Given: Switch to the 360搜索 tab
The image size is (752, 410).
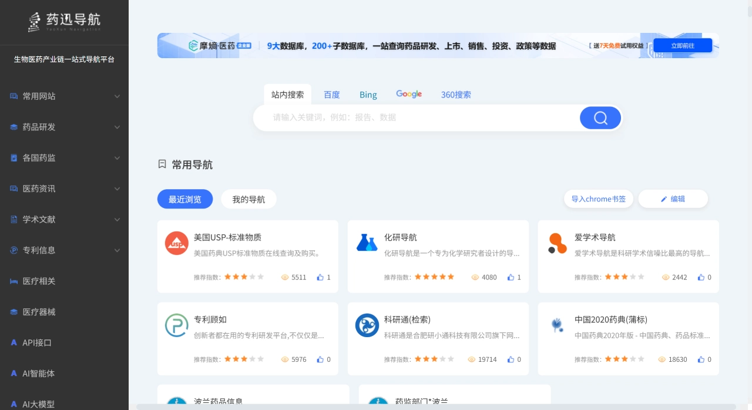Looking at the screenshot, I should [456, 95].
